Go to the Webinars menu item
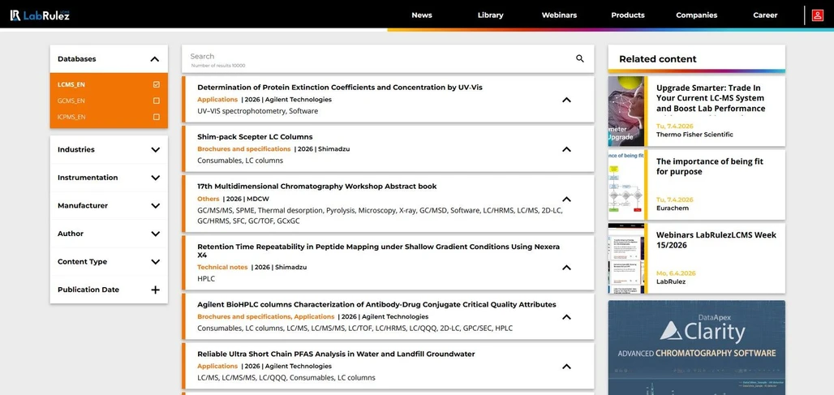Screen dimensions: 834x395 [x=559, y=15]
